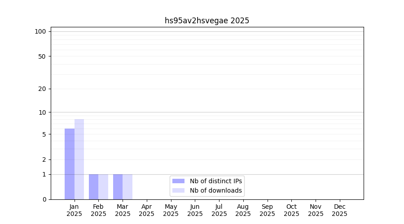Click the January downloads bar
404x224 pixels.
click(79, 159)
